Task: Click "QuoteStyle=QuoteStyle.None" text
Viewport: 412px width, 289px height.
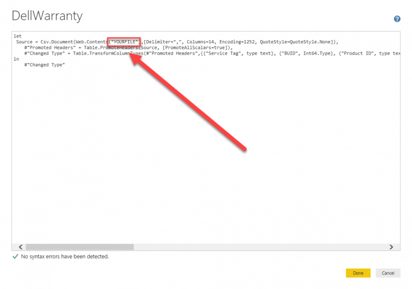Action: click(295, 42)
